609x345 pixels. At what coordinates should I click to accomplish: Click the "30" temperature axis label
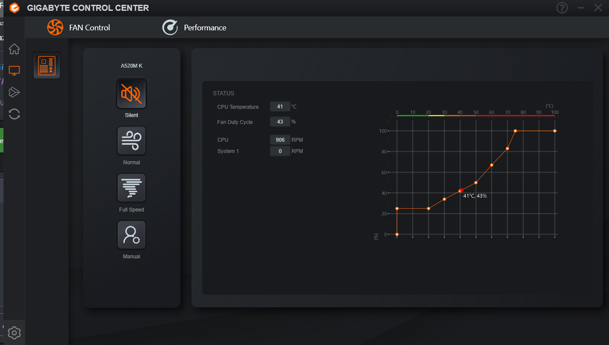444,112
